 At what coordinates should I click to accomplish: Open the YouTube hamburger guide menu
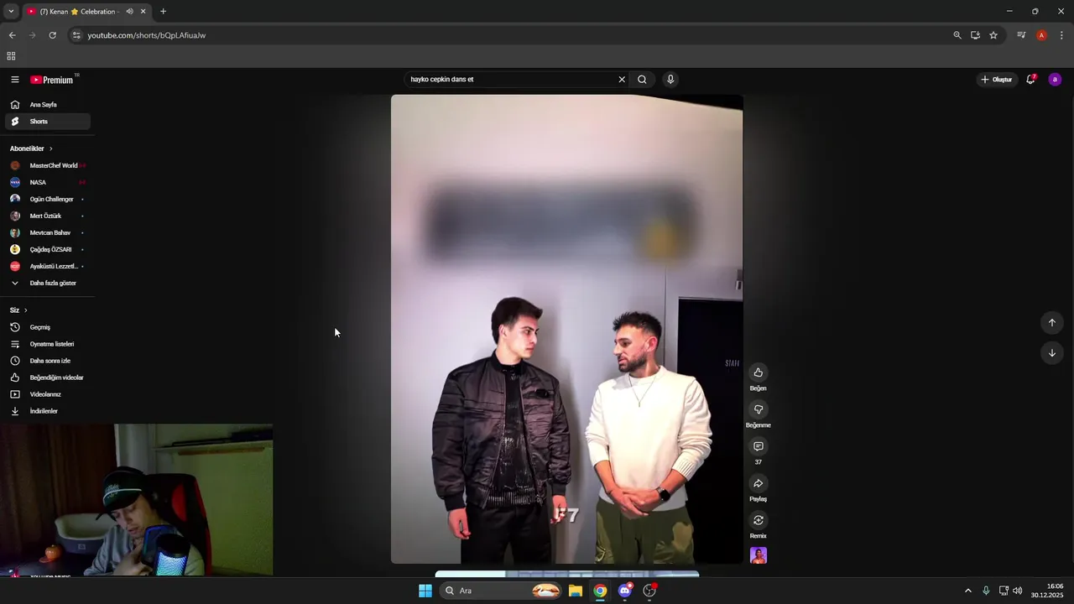coord(15,80)
